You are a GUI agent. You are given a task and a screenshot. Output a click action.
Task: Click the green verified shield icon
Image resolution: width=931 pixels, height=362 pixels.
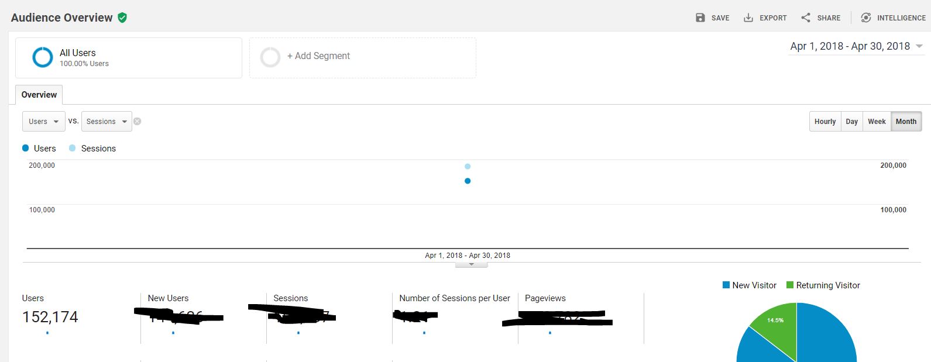(x=122, y=18)
